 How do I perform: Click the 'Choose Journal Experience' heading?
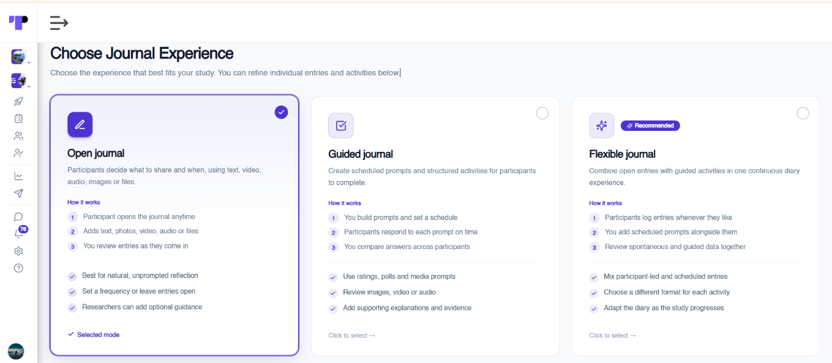pyautogui.click(x=142, y=53)
